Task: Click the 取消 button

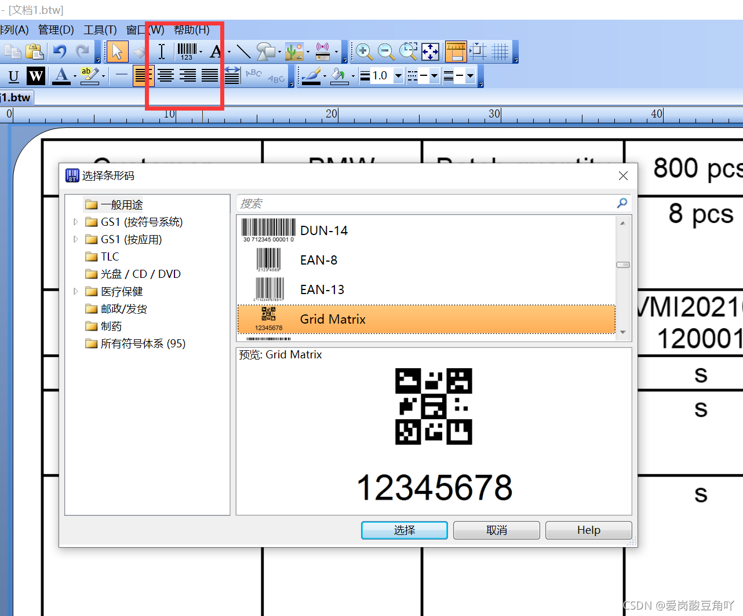Action: [x=497, y=530]
